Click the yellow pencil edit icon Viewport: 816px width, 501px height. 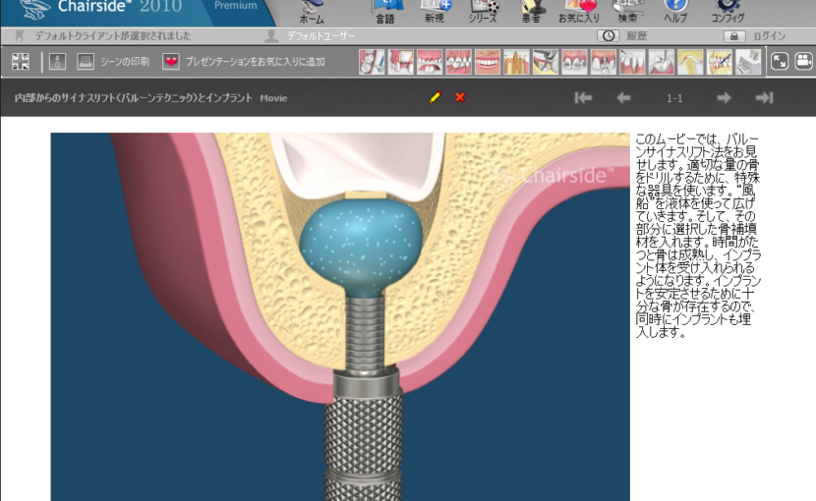point(436,97)
